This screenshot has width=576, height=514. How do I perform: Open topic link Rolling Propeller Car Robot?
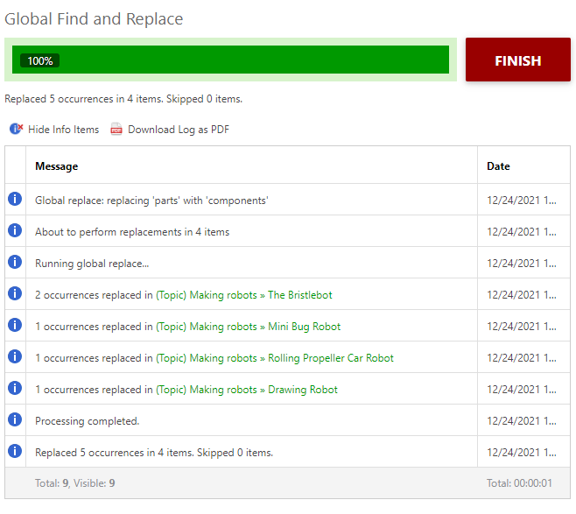pyautogui.click(x=275, y=358)
